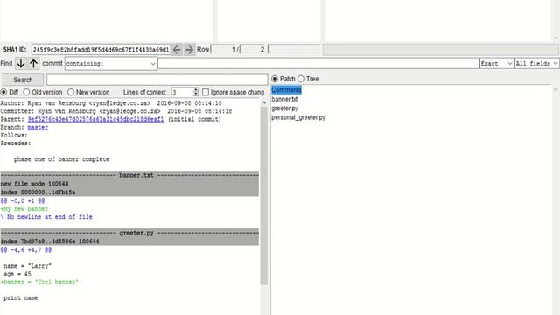Click the diff pane scroll-up arrow
This screenshot has height=315, width=560.
click(x=264, y=102)
